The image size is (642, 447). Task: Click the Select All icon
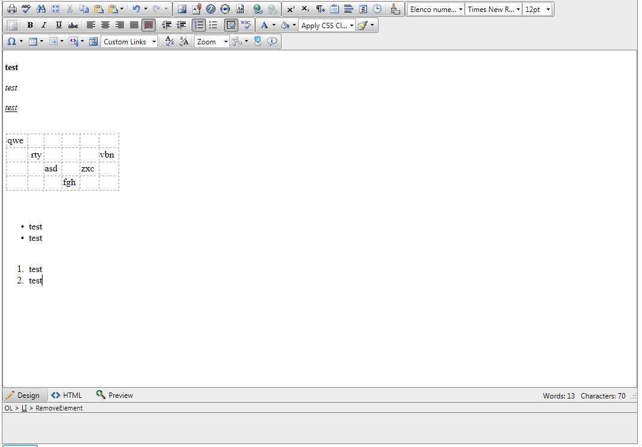click(x=55, y=8)
